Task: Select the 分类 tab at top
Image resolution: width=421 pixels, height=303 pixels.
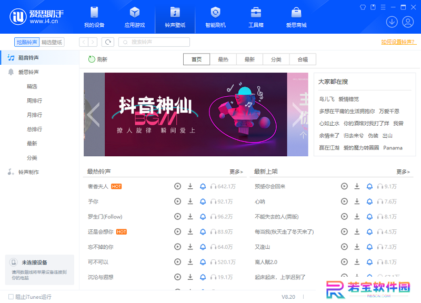Action: click(276, 59)
